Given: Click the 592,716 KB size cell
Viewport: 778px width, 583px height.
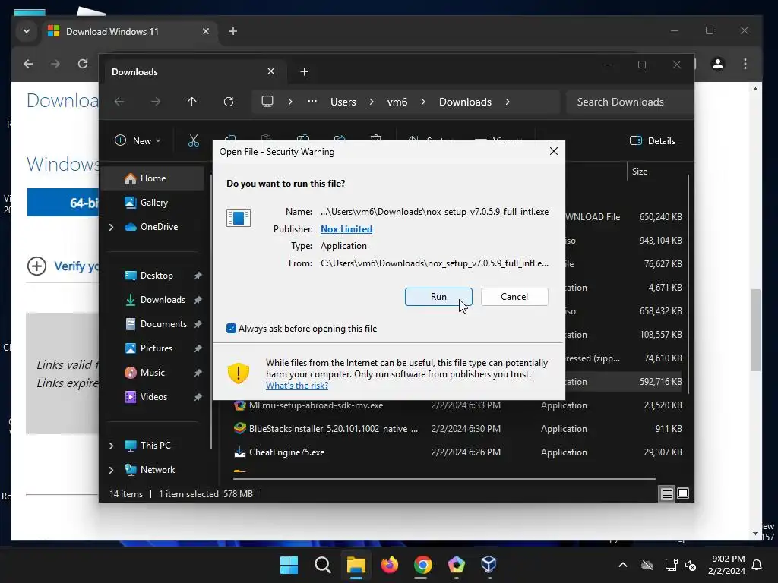Looking at the screenshot, I should tap(660, 382).
